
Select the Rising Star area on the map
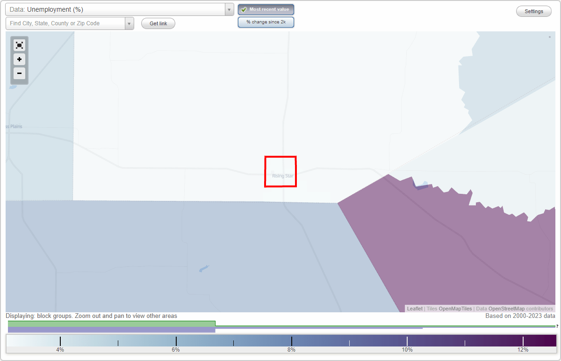coord(280,171)
